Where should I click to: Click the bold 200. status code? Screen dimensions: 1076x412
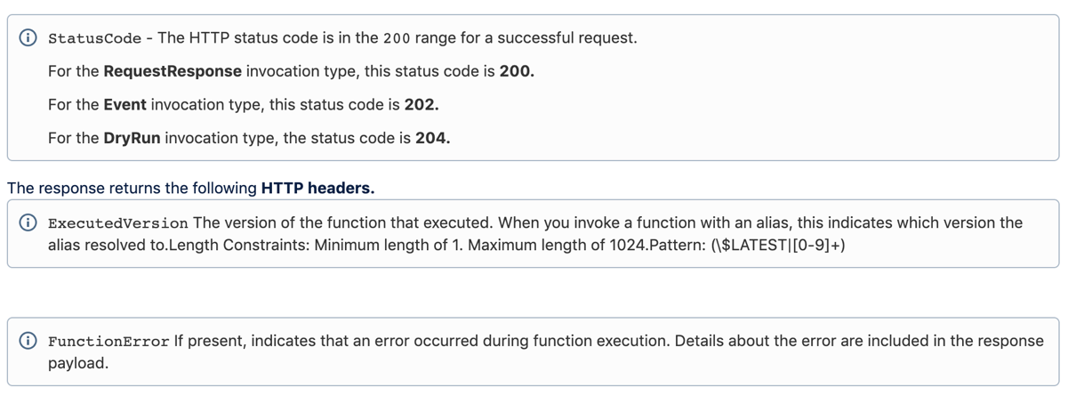[x=517, y=71]
